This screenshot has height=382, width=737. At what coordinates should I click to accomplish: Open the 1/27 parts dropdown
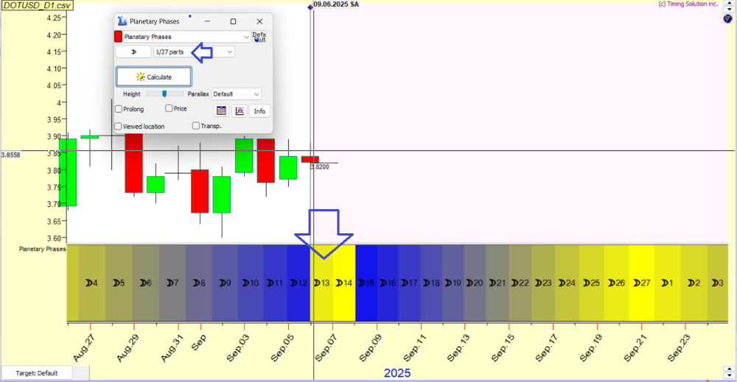pyautogui.click(x=230, y=52)
